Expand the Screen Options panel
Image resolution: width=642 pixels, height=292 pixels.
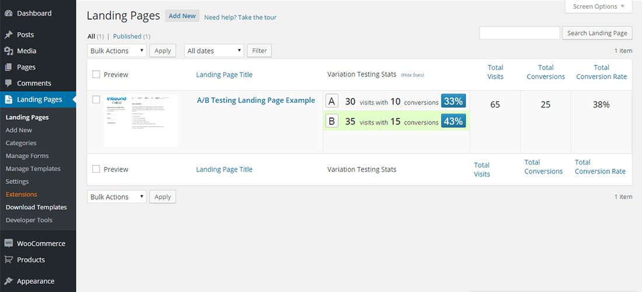tap(598, 6)
